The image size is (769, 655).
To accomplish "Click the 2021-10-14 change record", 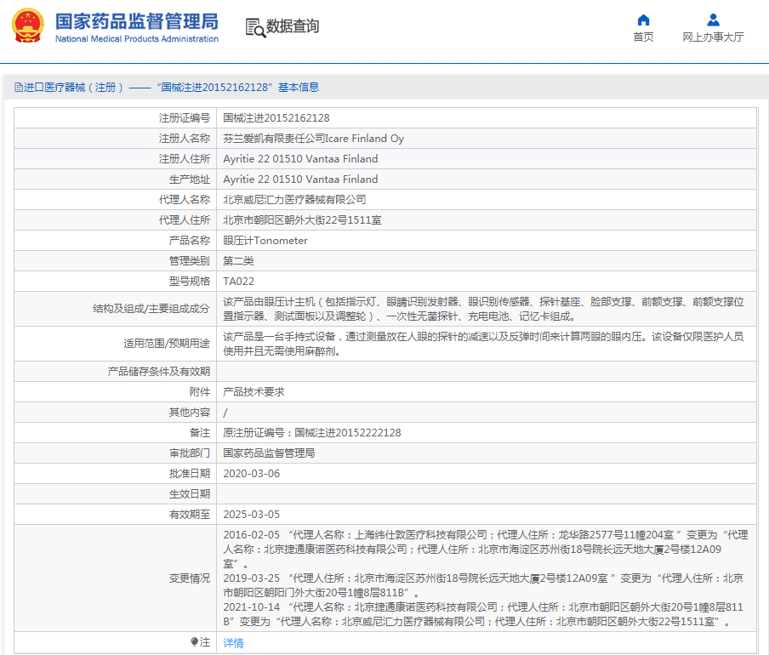I will coord(483,614).
